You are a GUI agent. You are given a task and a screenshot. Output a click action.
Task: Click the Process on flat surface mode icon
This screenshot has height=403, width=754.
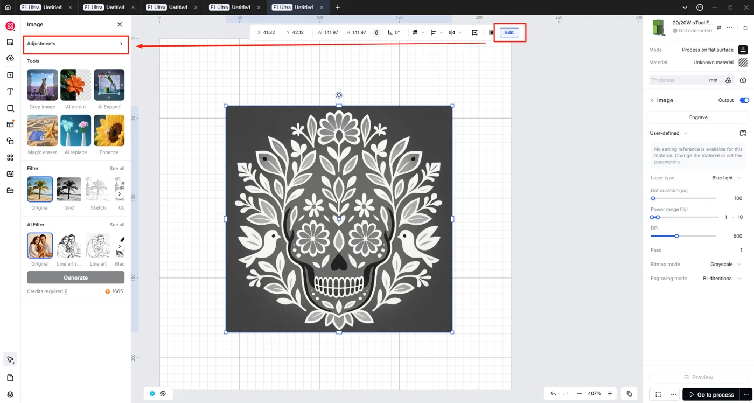(743, 50)
